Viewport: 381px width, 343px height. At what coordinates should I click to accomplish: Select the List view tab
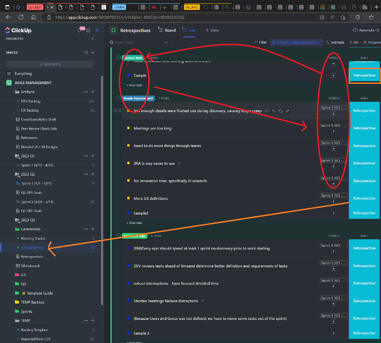[x=189, y=30]
